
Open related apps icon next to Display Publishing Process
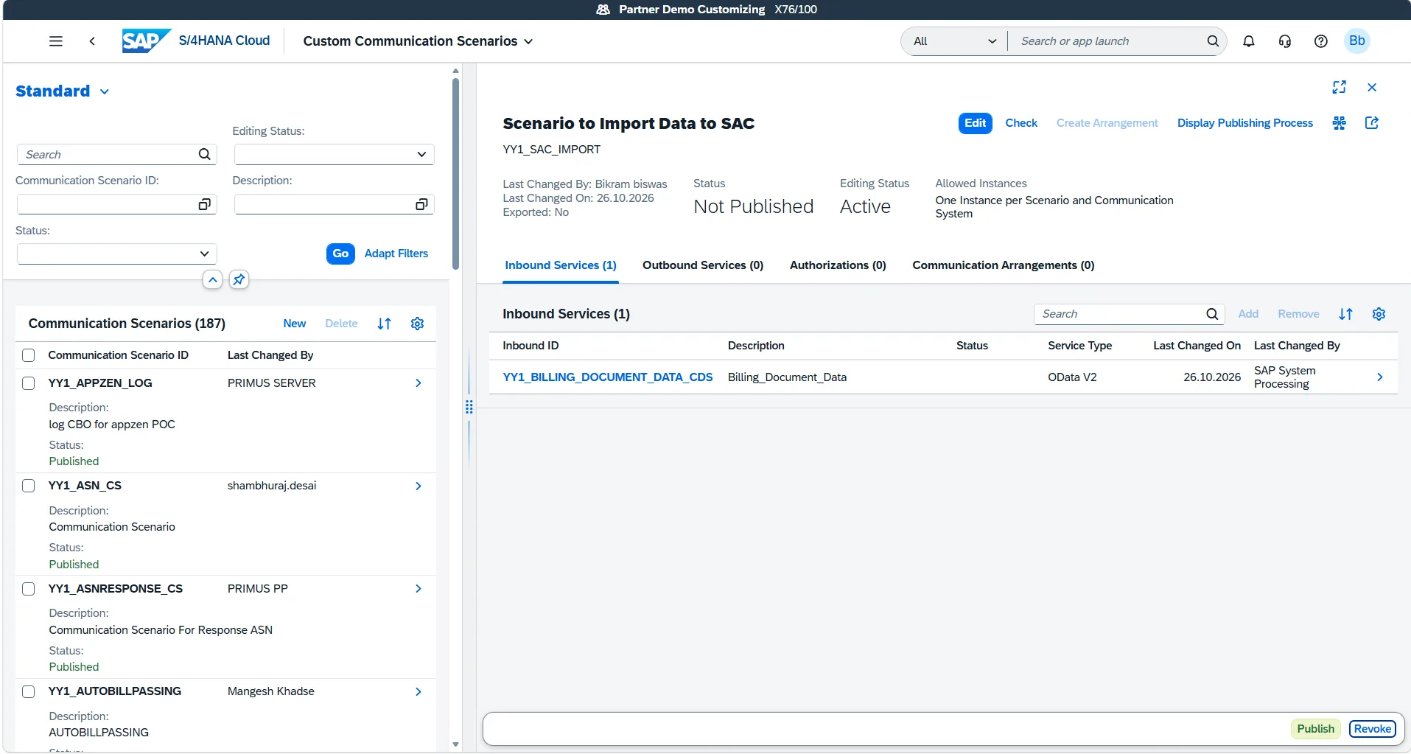click(x=1340, y=123)
